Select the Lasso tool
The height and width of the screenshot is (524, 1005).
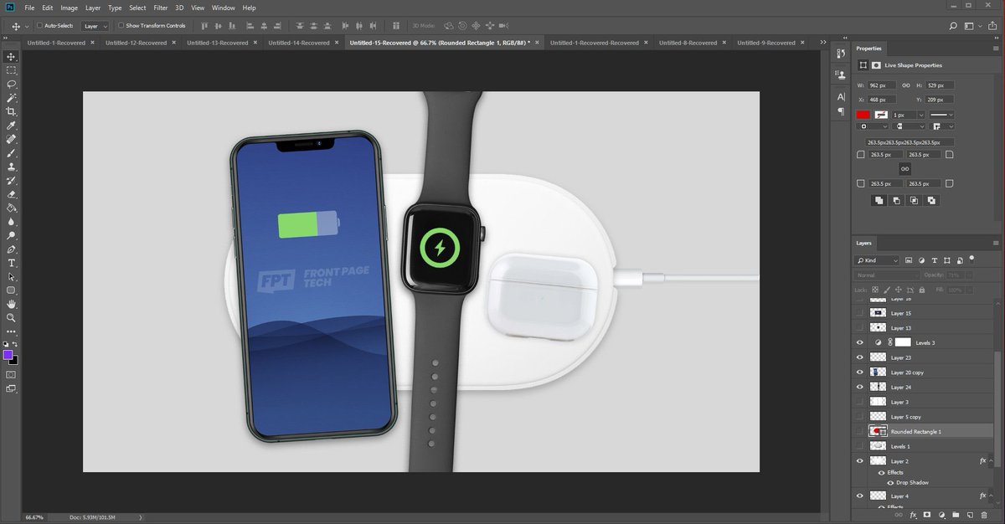pyautogui.click(x=11, y=85)
